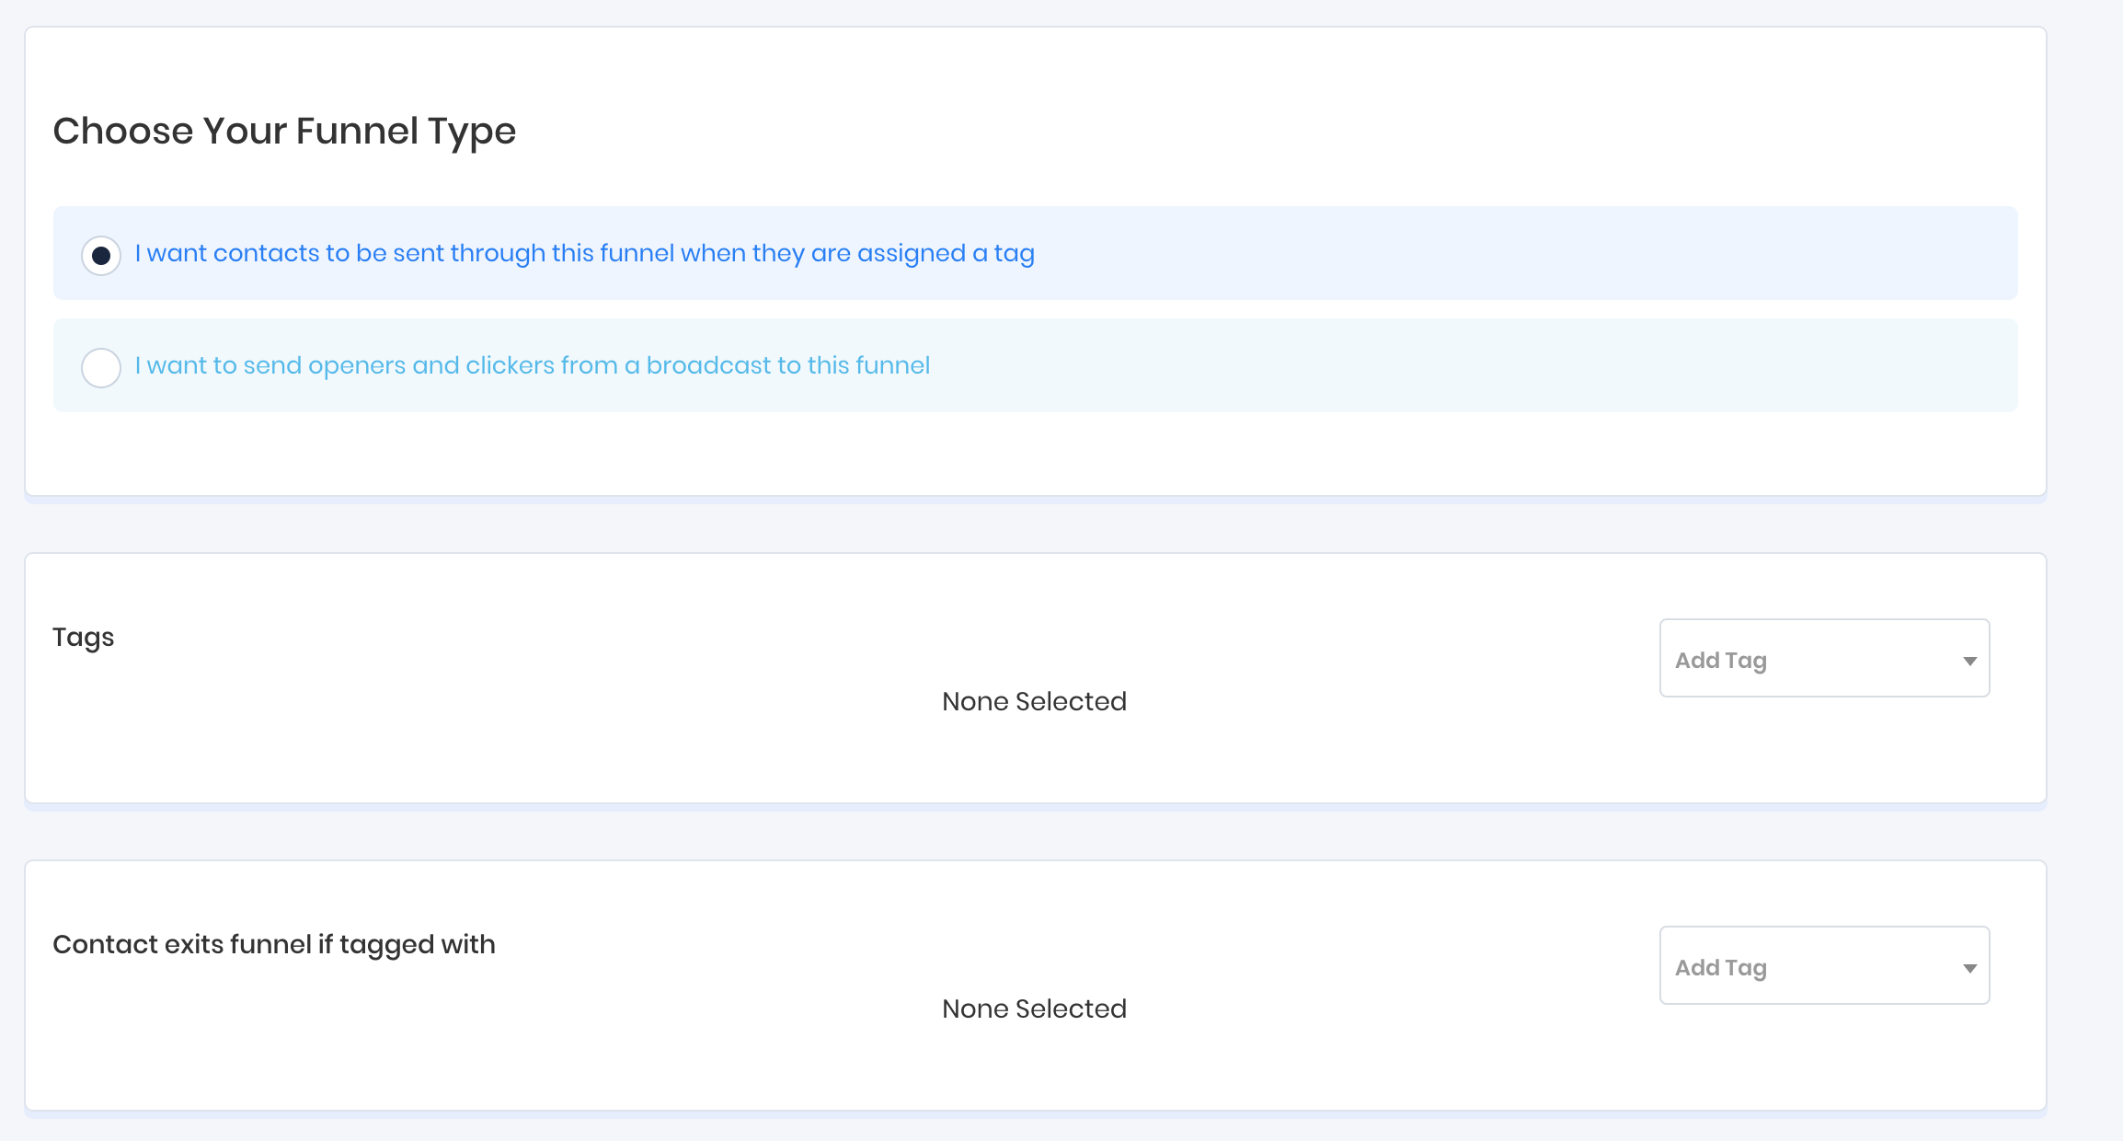Image resolution: width=2123 pixels, height=1141 pixels.
Task: Select the tag-assigned funnel radio button
Action: coord(101,255)
